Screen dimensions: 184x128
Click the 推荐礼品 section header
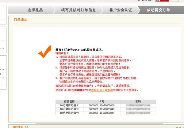(21, 127)
